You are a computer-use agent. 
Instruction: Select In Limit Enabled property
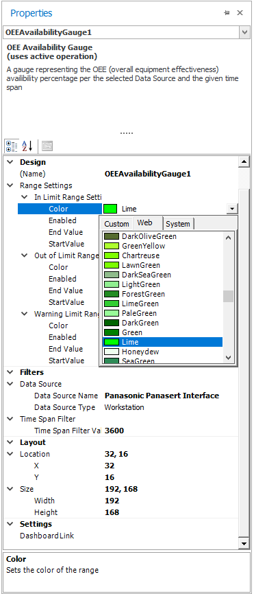(x=62, y=220)
